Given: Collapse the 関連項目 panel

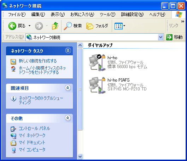Looking at the screenshot, I should pyautogui.click(x=68, y=88).
